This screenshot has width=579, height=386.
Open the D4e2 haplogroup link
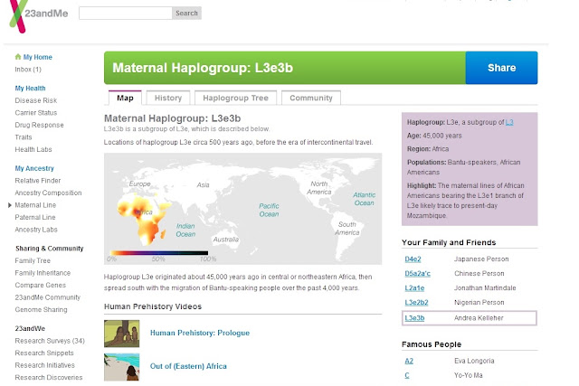413,259
